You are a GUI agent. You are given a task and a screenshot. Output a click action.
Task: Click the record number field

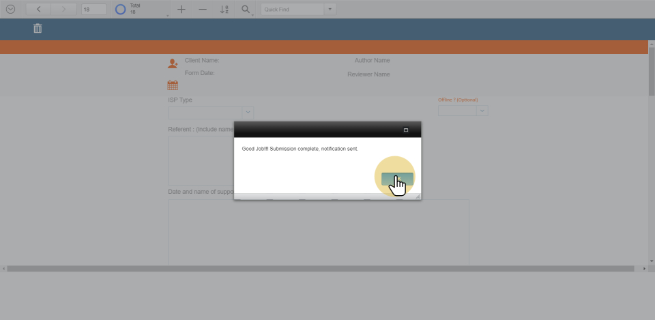(x=93, y=9)
